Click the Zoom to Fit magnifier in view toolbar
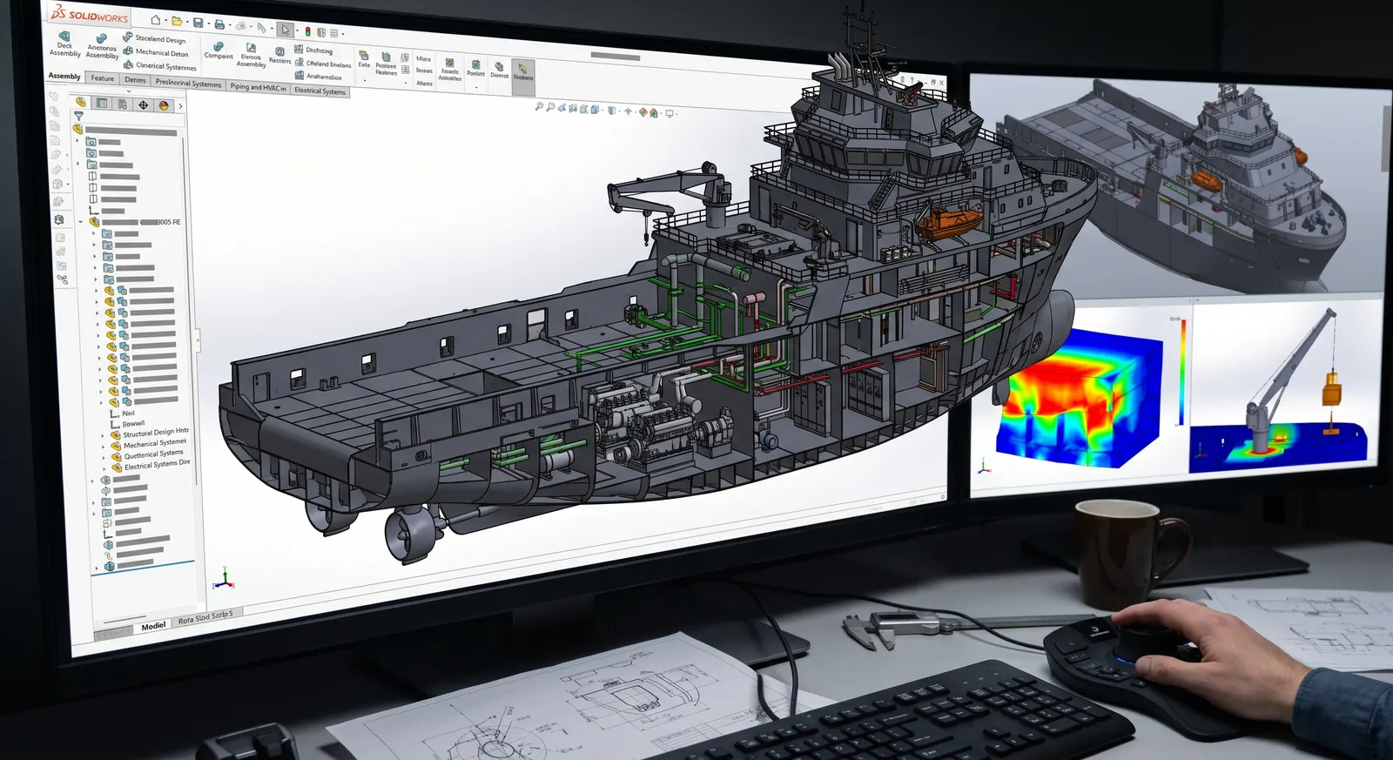This screenshot has height=760, width=1393. [539, 106]
